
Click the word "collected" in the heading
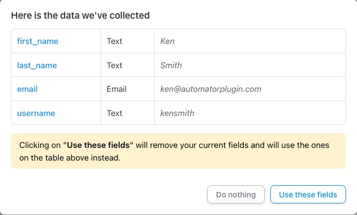[x=130, y=15]
